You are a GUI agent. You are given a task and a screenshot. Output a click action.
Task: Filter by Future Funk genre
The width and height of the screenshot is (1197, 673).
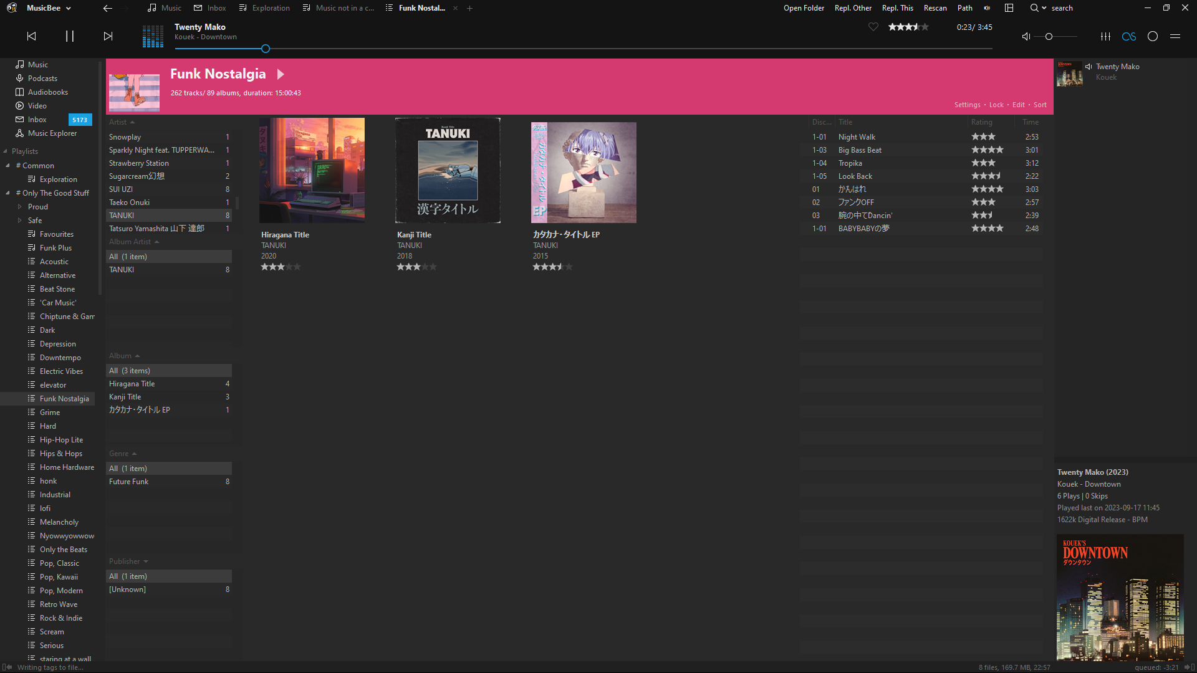[169, 482]
